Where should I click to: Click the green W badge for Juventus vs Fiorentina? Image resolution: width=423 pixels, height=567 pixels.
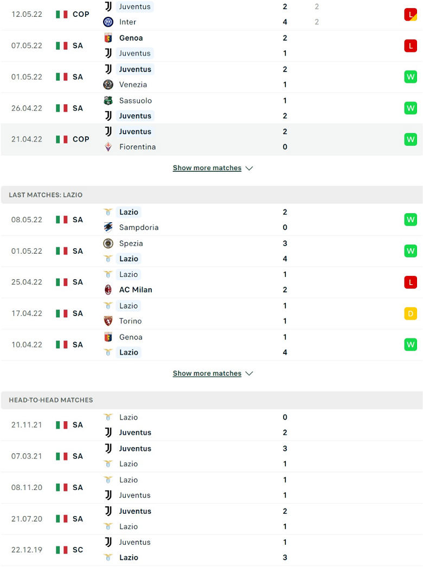(x=411, y=139)
